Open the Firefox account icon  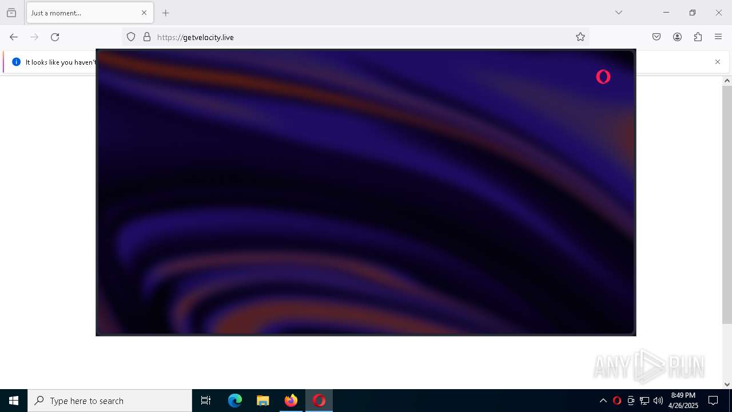677,37
